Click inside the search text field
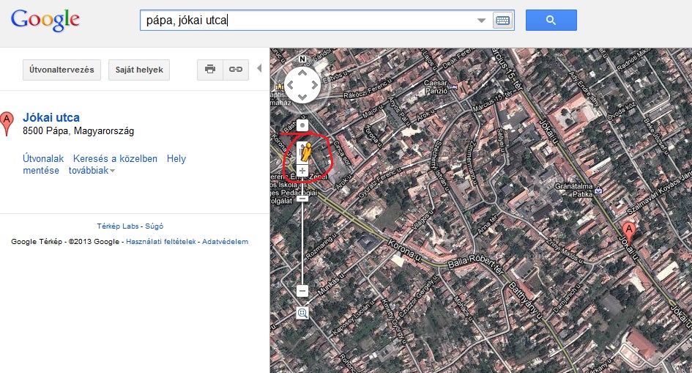 pos(308,21)
